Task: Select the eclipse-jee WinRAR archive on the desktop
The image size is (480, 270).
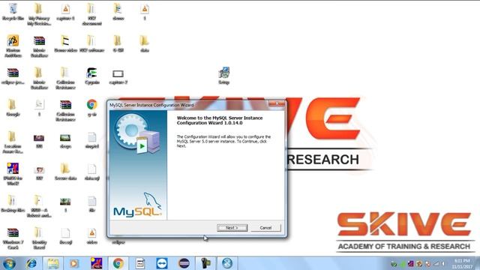Action: (x=13, y=76)
